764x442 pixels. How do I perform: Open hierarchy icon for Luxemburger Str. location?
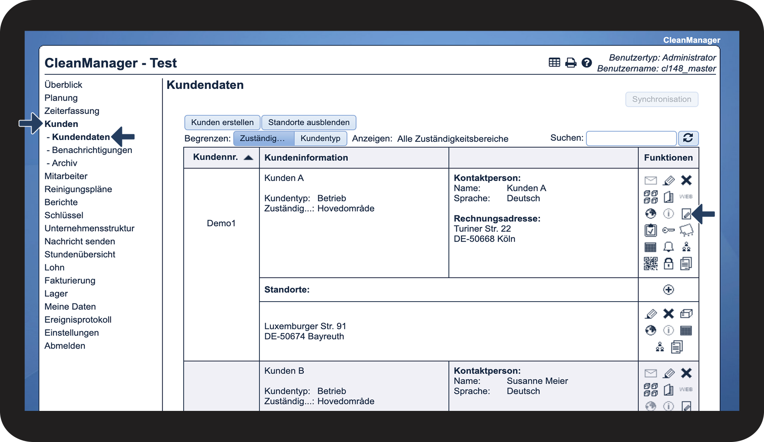click(x=660, y=347)
